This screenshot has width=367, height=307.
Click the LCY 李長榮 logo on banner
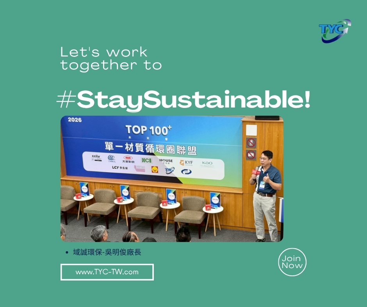[120, 168]
